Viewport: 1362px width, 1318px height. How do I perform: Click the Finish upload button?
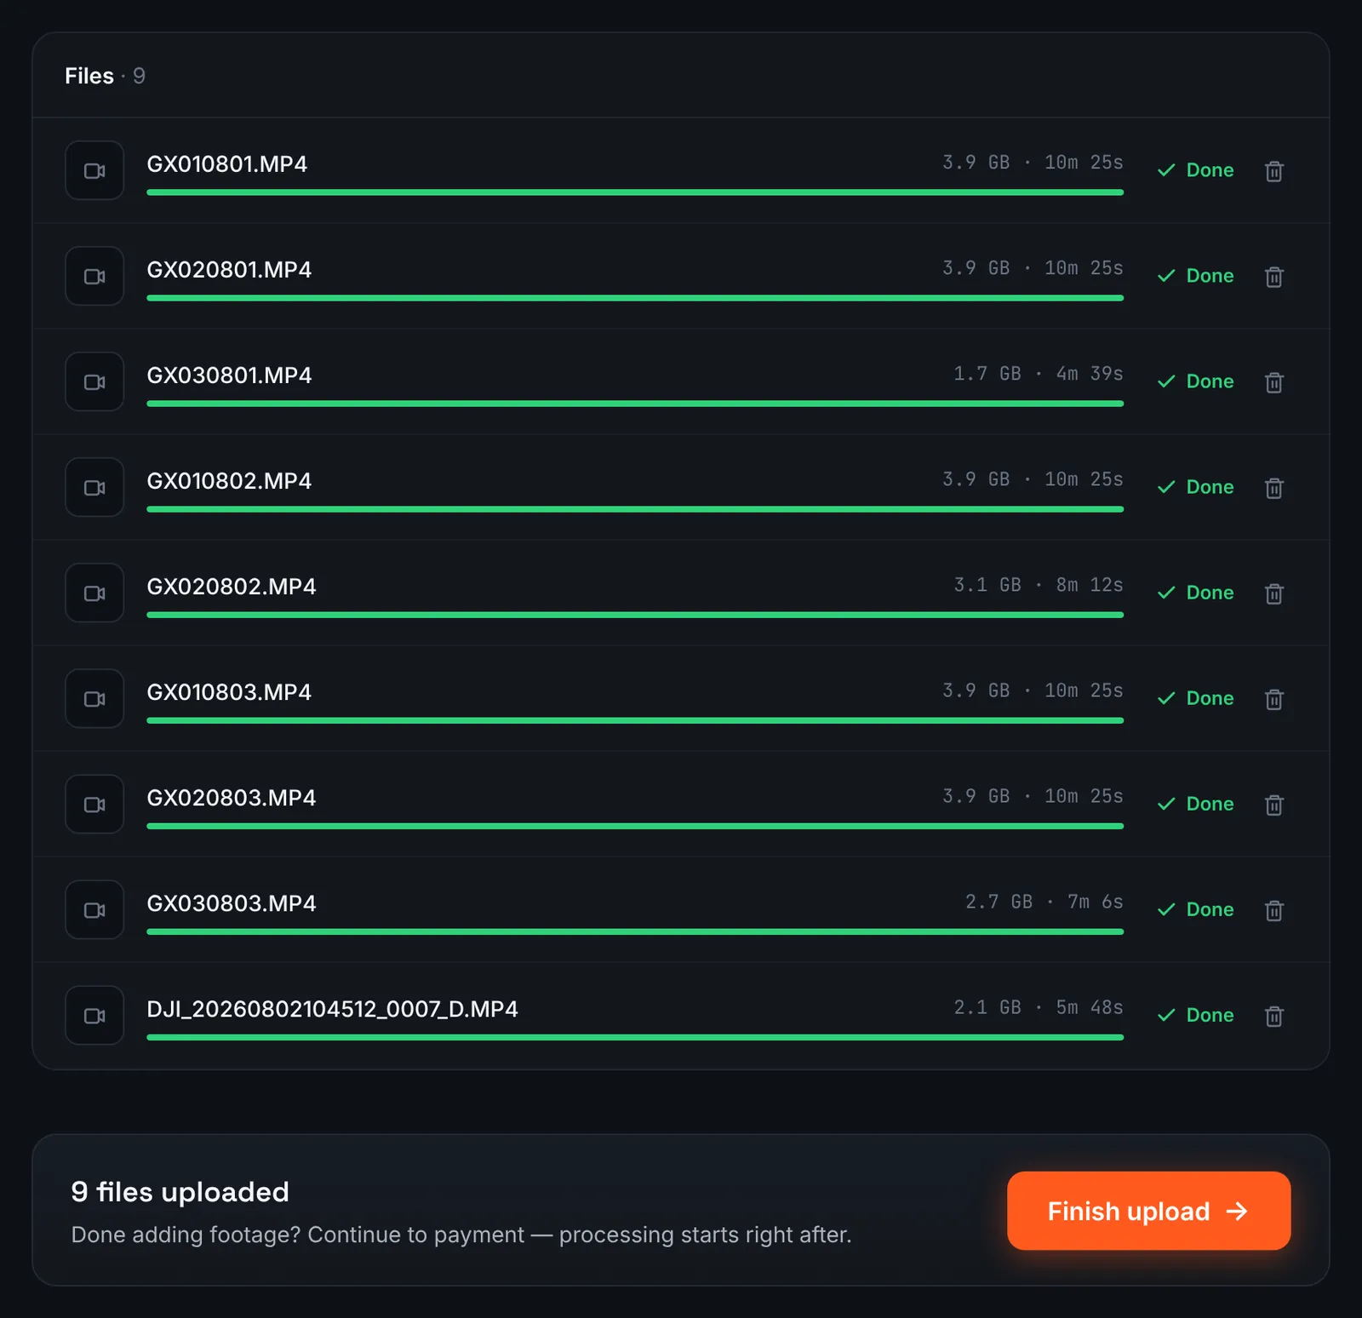tap(1148, 1211)
